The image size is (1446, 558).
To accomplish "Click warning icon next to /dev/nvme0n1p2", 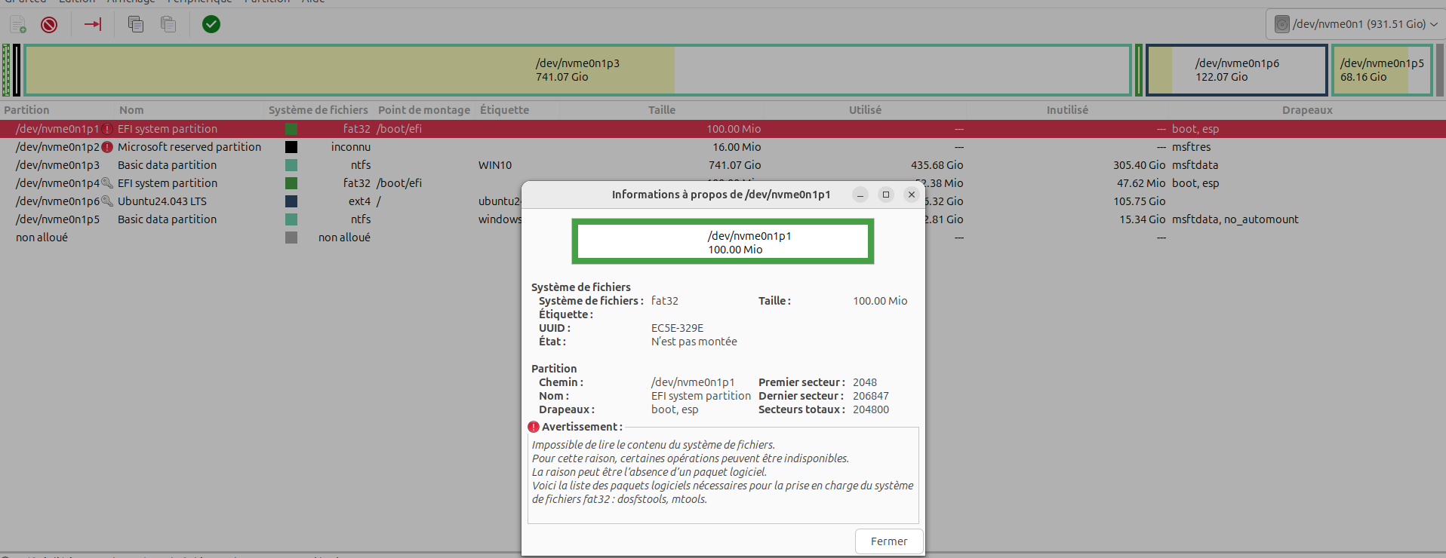I will 107,147.
